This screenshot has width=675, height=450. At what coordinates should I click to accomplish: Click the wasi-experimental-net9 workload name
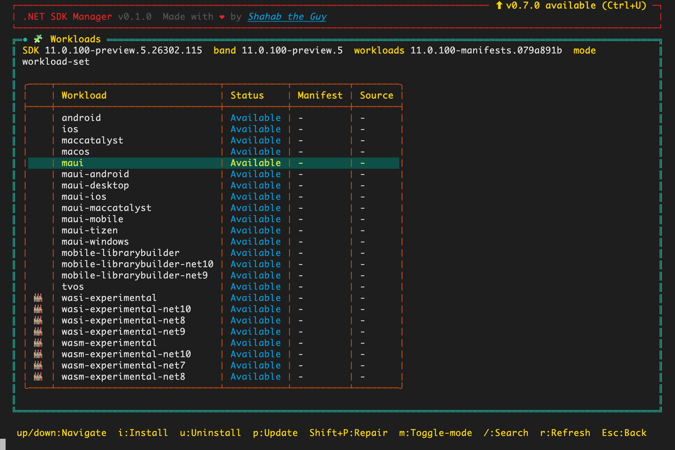coord(123,332)
